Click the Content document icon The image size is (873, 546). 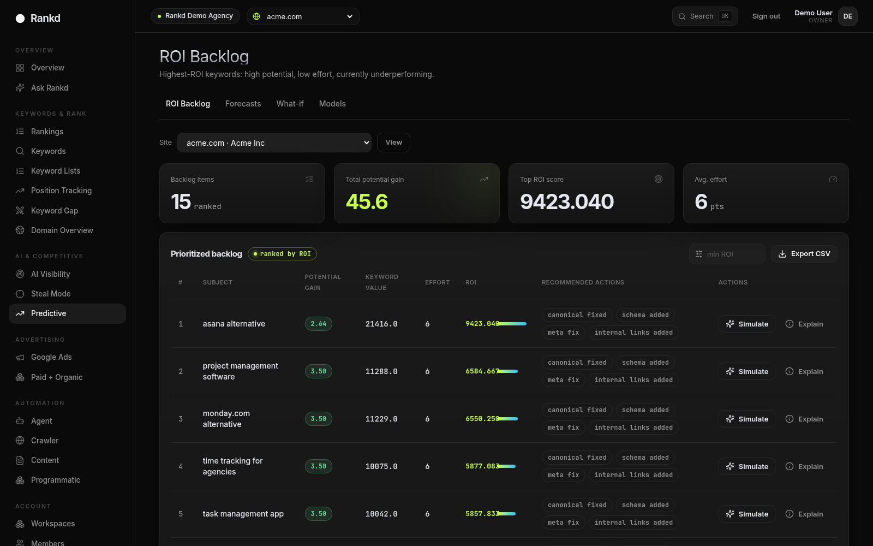(20, 460)
